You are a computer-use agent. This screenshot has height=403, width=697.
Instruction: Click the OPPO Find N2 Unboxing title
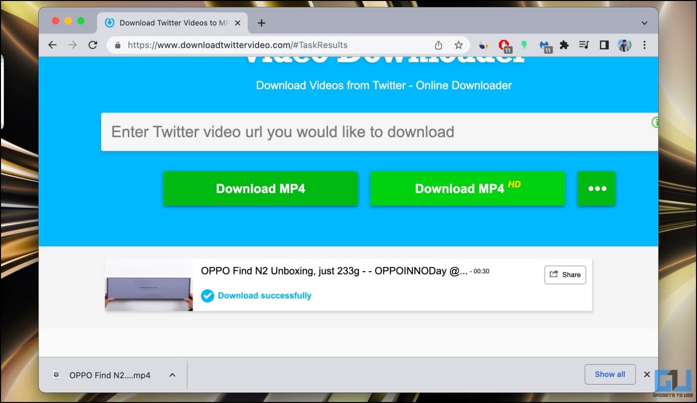(x=335, y=271)
